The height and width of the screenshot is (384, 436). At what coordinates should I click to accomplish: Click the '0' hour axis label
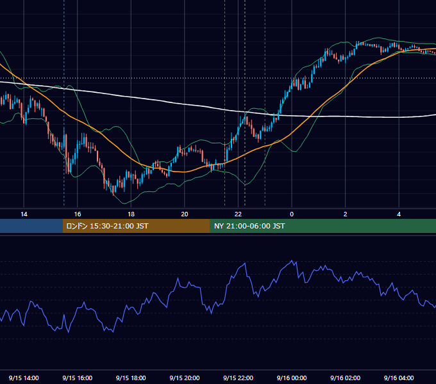click(x=292, y=214)
